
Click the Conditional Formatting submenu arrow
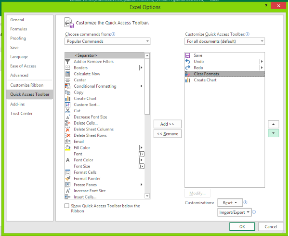[x=141, y=86]
